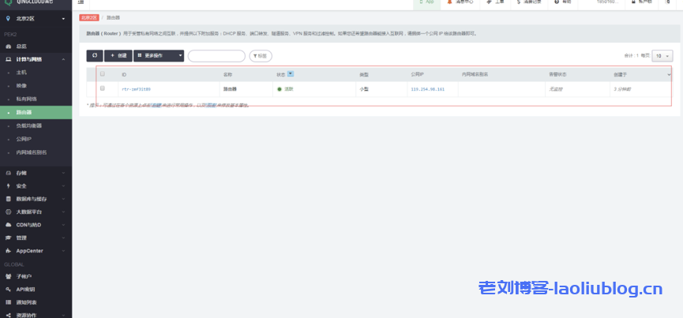Click the sidebar collapse hamburger icon
This screenshot has height=318, width=683.
coord(81,2)
